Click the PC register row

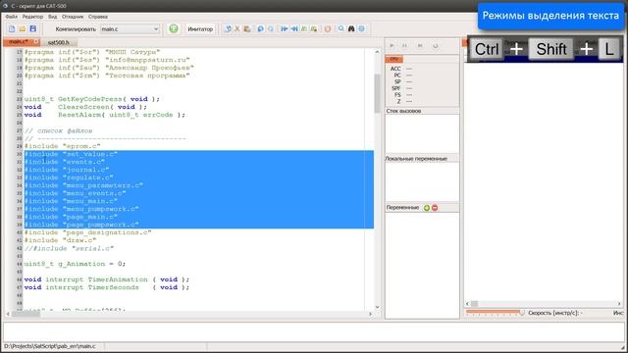tap(402, 75)
